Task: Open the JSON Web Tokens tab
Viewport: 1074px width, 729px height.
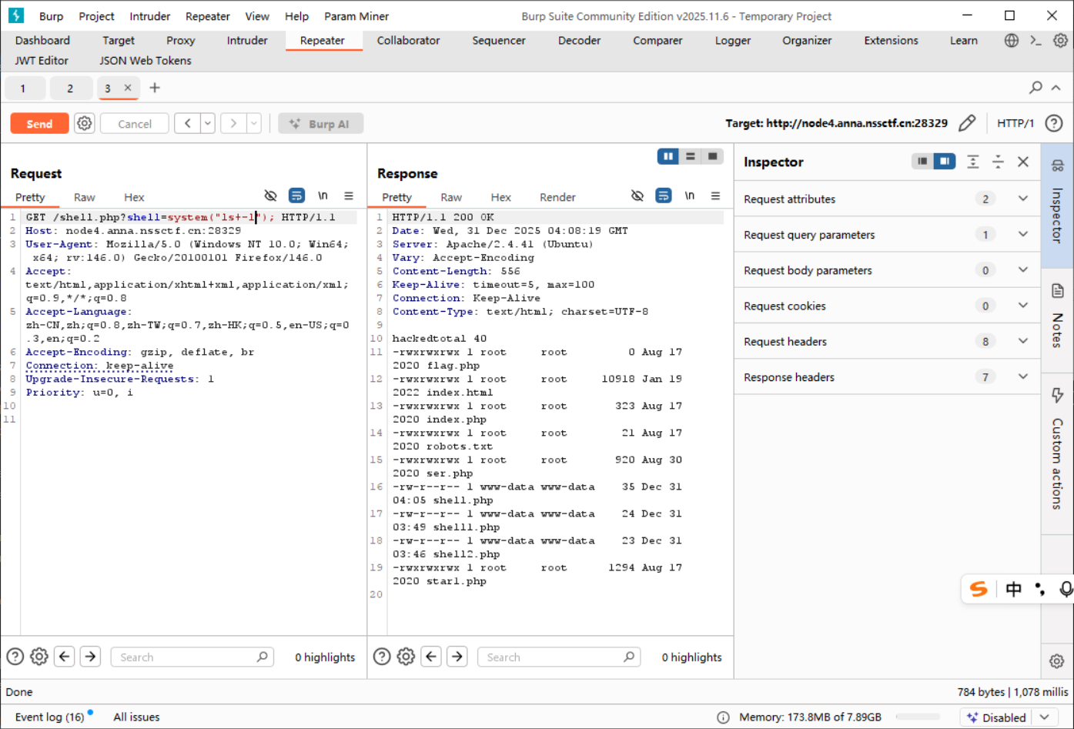Action: pos(146,61)
